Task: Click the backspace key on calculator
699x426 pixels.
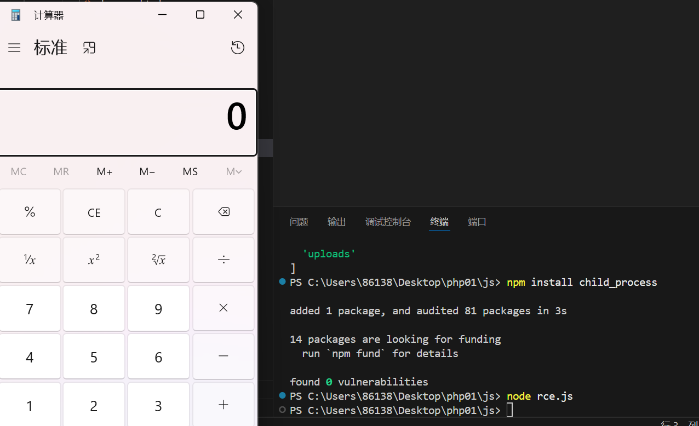Action: [224, 212]
